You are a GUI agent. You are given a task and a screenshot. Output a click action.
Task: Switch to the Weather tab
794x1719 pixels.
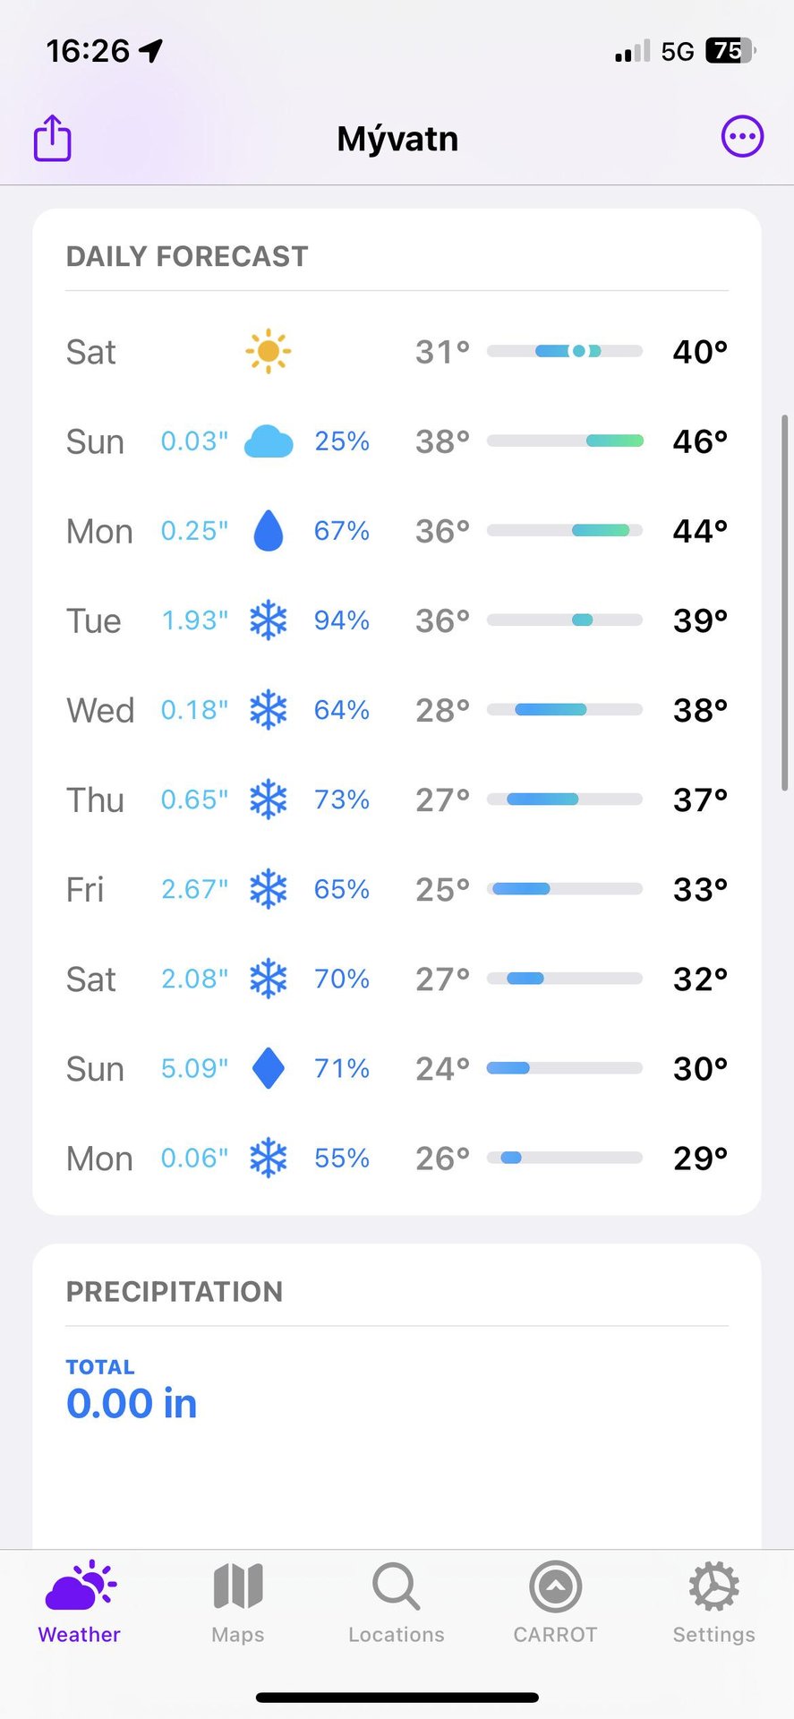[x=80, y=1603]
